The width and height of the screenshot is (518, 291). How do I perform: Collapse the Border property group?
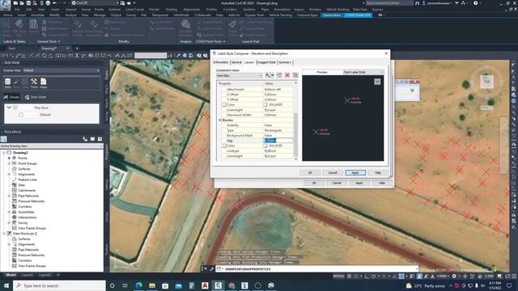coord(220,120)
